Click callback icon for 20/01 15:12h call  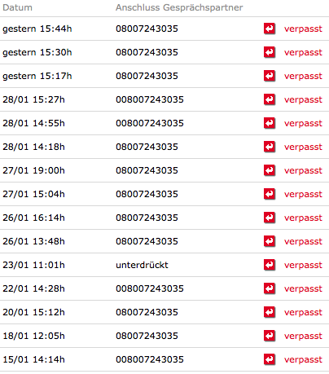point(270,312)
